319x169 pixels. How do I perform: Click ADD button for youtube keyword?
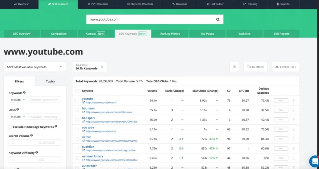pos(281,100)
